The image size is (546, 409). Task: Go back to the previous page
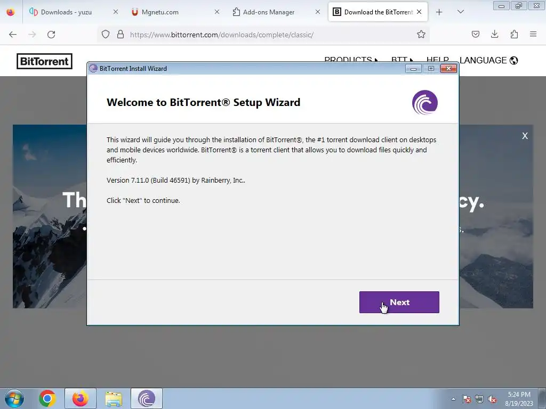click(x=13, y=35)
